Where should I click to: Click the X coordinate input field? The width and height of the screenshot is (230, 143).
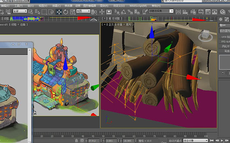(x=93, y=140)
